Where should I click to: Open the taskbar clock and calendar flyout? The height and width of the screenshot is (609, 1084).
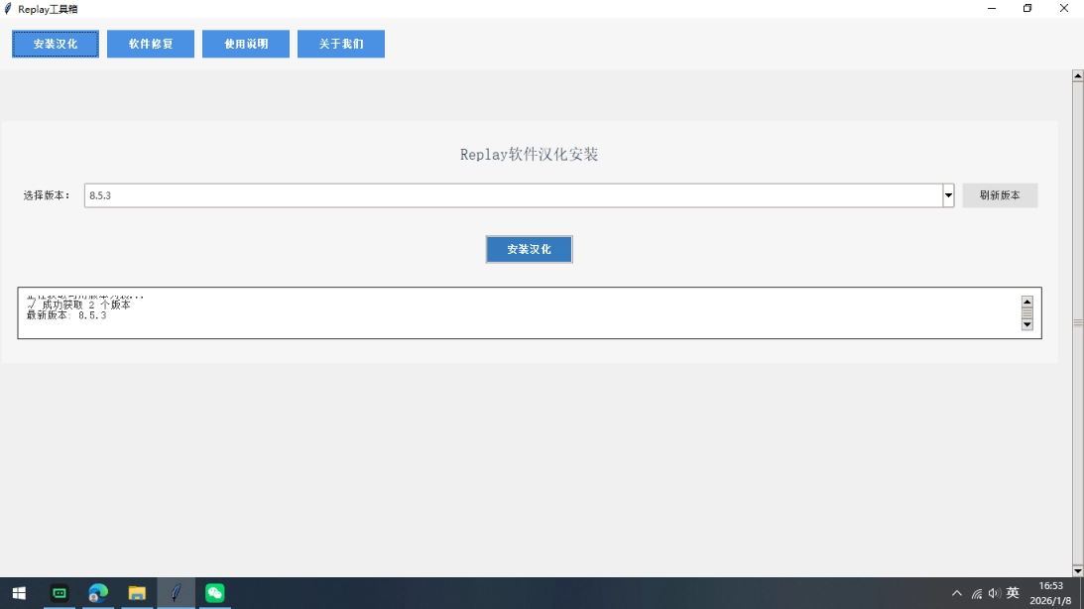coord(1050,593)
